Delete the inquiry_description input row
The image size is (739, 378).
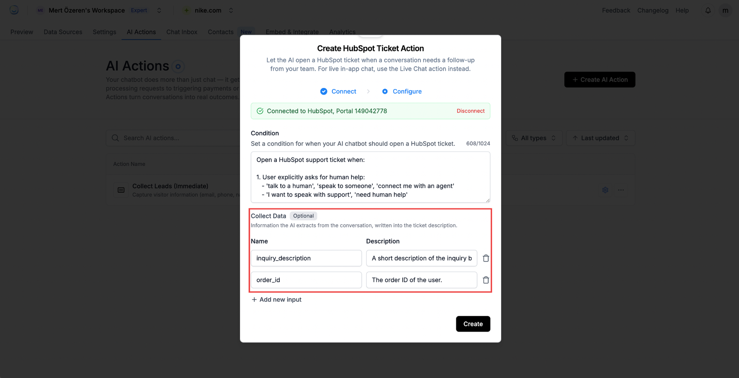486,258
